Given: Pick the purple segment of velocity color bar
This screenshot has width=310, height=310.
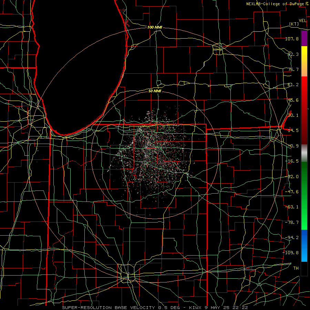Looking at the screenshot, I should tap(304, 39).
